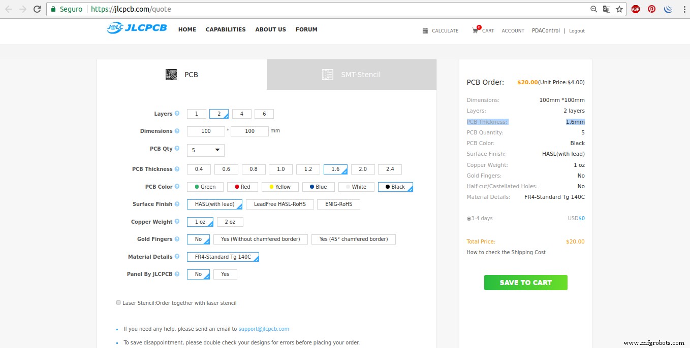Open the Capabilities menu item
Viewport: 690px width, 348px height.
point(226,29)
